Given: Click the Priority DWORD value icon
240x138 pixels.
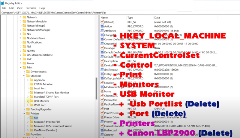Looking at the screenshot, I should (102, 121).
